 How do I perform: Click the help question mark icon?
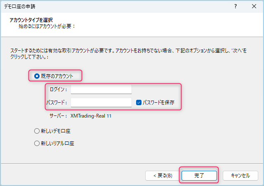pyautogui.click(x=236, y=6)
